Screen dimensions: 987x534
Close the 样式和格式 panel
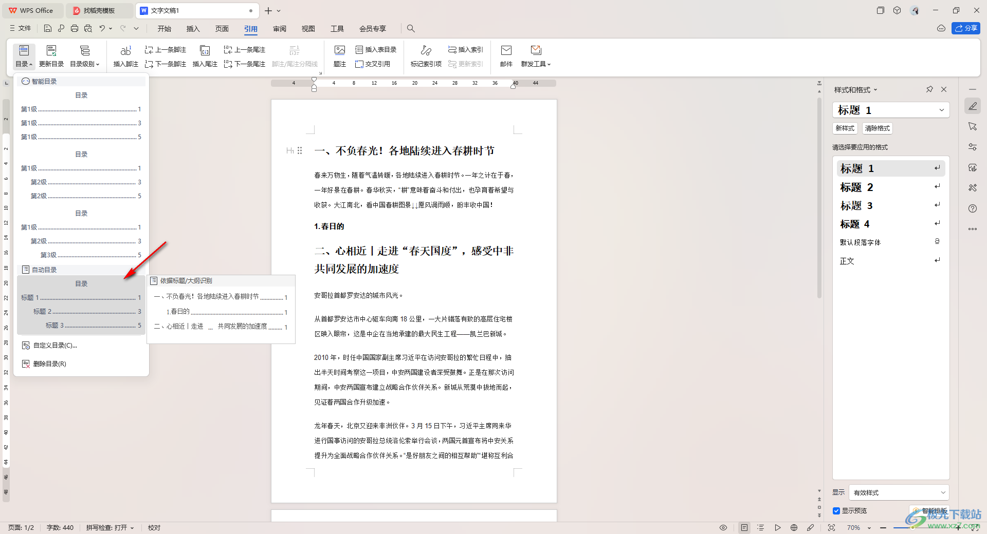click(944, 89)
